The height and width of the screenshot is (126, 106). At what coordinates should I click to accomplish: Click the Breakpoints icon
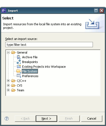(19, 62)
